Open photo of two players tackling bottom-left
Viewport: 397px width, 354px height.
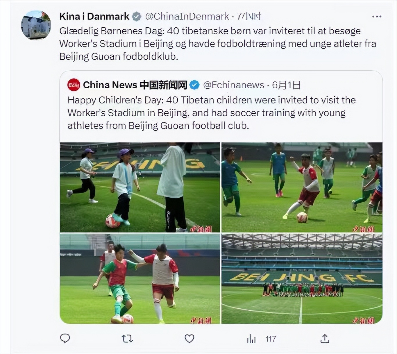point(140,279)
